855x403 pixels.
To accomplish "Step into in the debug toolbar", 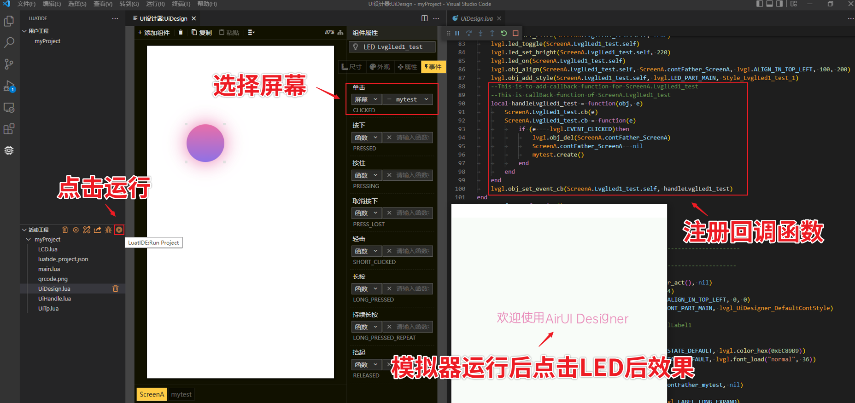I will (x=480, y=33).
